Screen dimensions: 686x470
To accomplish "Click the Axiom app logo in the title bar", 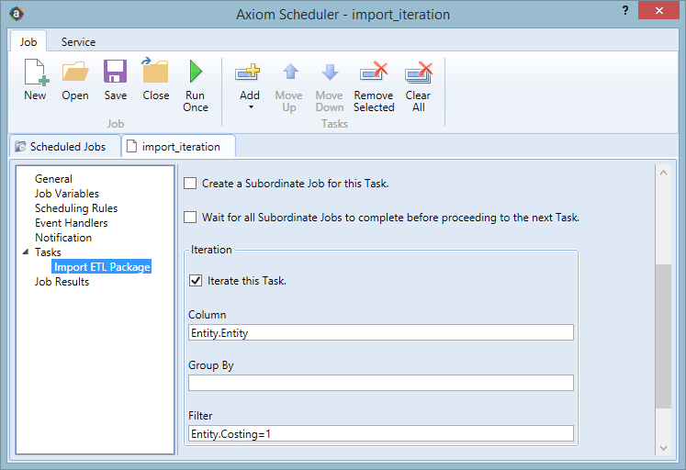I will (x=17, y=14).
